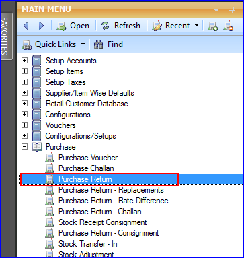This screenshot has width=244, height=258.
Task: Expand the Setup Items node
Action: 24,71
